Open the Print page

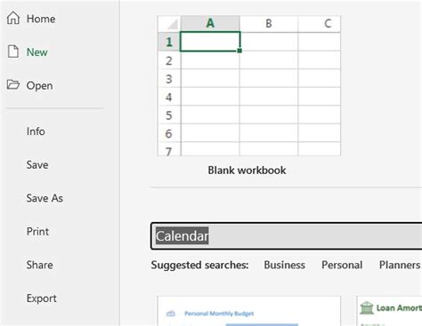point(37,232)
